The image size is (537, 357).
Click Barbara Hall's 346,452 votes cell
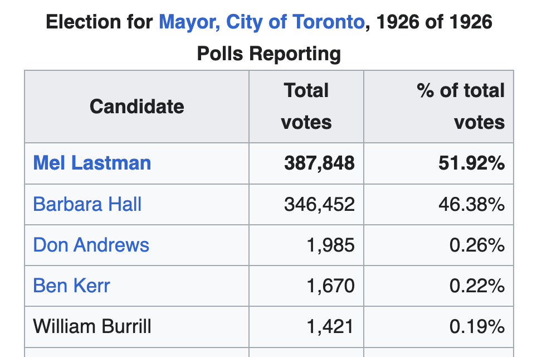point(319,204)
